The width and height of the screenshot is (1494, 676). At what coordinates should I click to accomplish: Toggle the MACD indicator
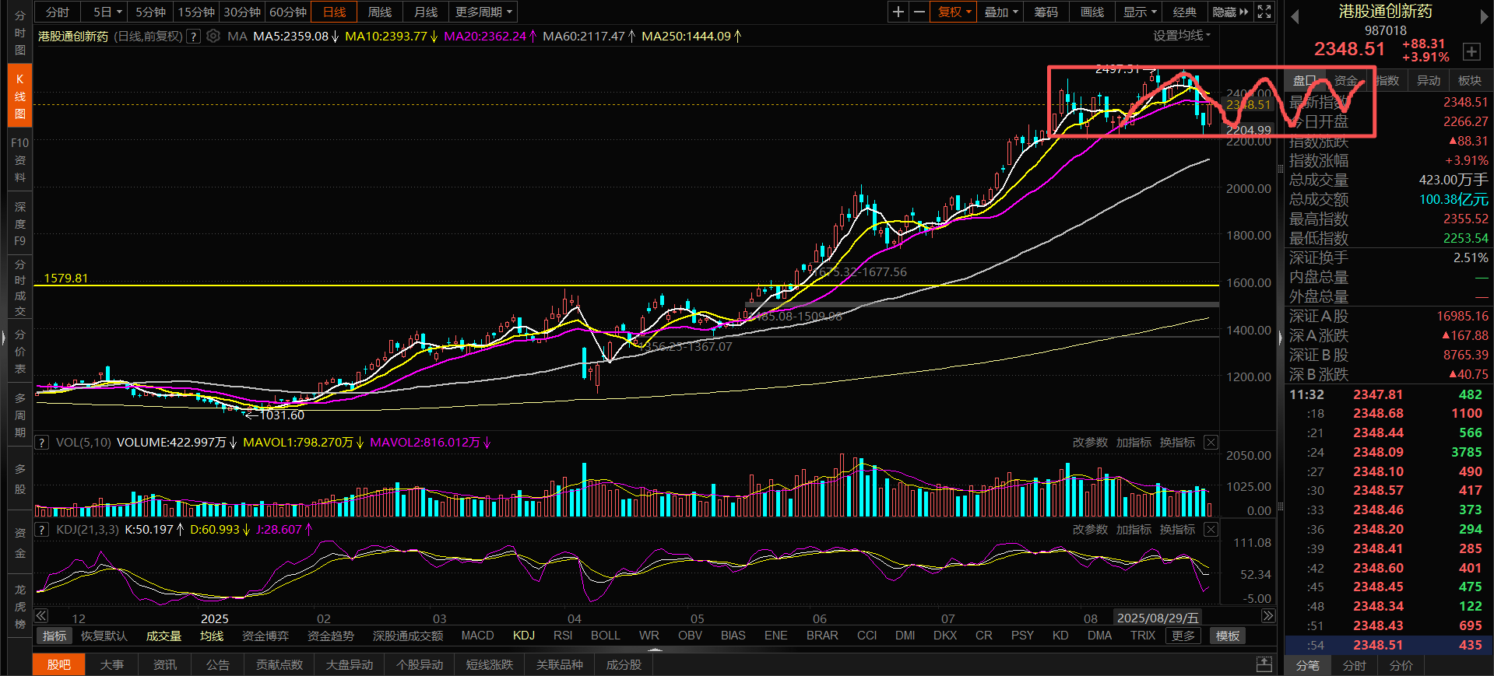477,636
